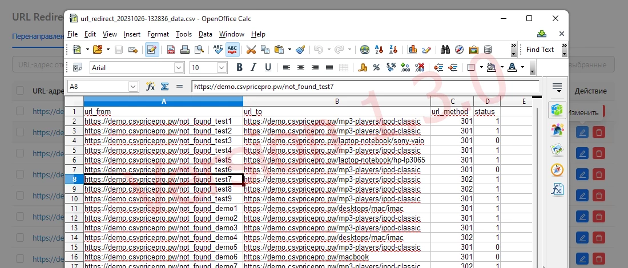Screen dimensions: 628x268
Task: Select cell with laptop-notebook/hp-lp3065 URL
Action: pos(337,160)
